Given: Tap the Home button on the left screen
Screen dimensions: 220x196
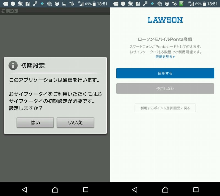Looking at the screenshot, I should [x=55, y=190].
